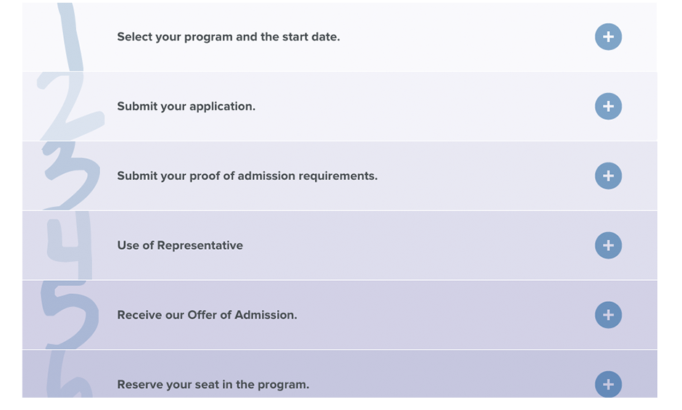
Task: Click the large number 6 graphic
Action: 70,374
